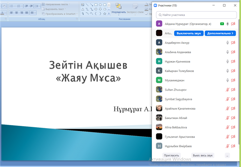
Task: Open the Экспресс-стили gallery
Action: click(x=135, y=7)
